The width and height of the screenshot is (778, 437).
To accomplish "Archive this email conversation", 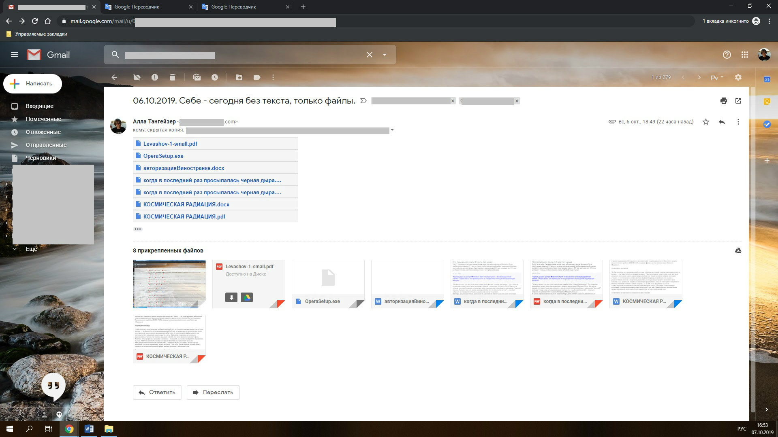I will tap(137, 77).
